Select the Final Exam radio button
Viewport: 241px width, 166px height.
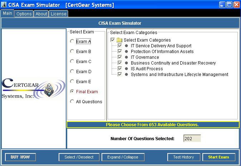(72, 91)
